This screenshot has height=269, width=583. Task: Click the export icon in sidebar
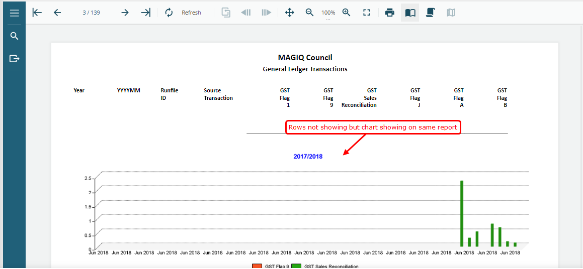click(x=14, y=59)
